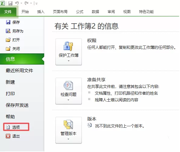Viewport: 180px width, 152px height.
Task: Click text 找不到此文件的上一个版本
Action: (x=120, y=126)
